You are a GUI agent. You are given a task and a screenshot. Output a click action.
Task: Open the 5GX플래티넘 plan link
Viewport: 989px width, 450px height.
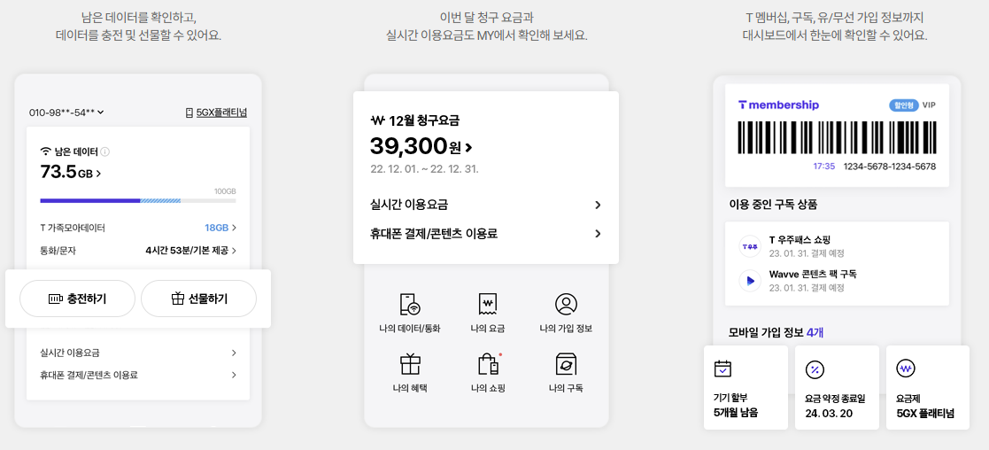click(x=221, y=113)
